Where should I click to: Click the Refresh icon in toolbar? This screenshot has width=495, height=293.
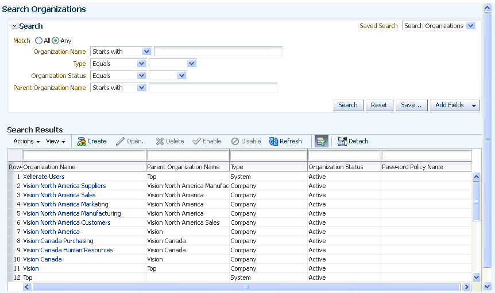point(273,142)
